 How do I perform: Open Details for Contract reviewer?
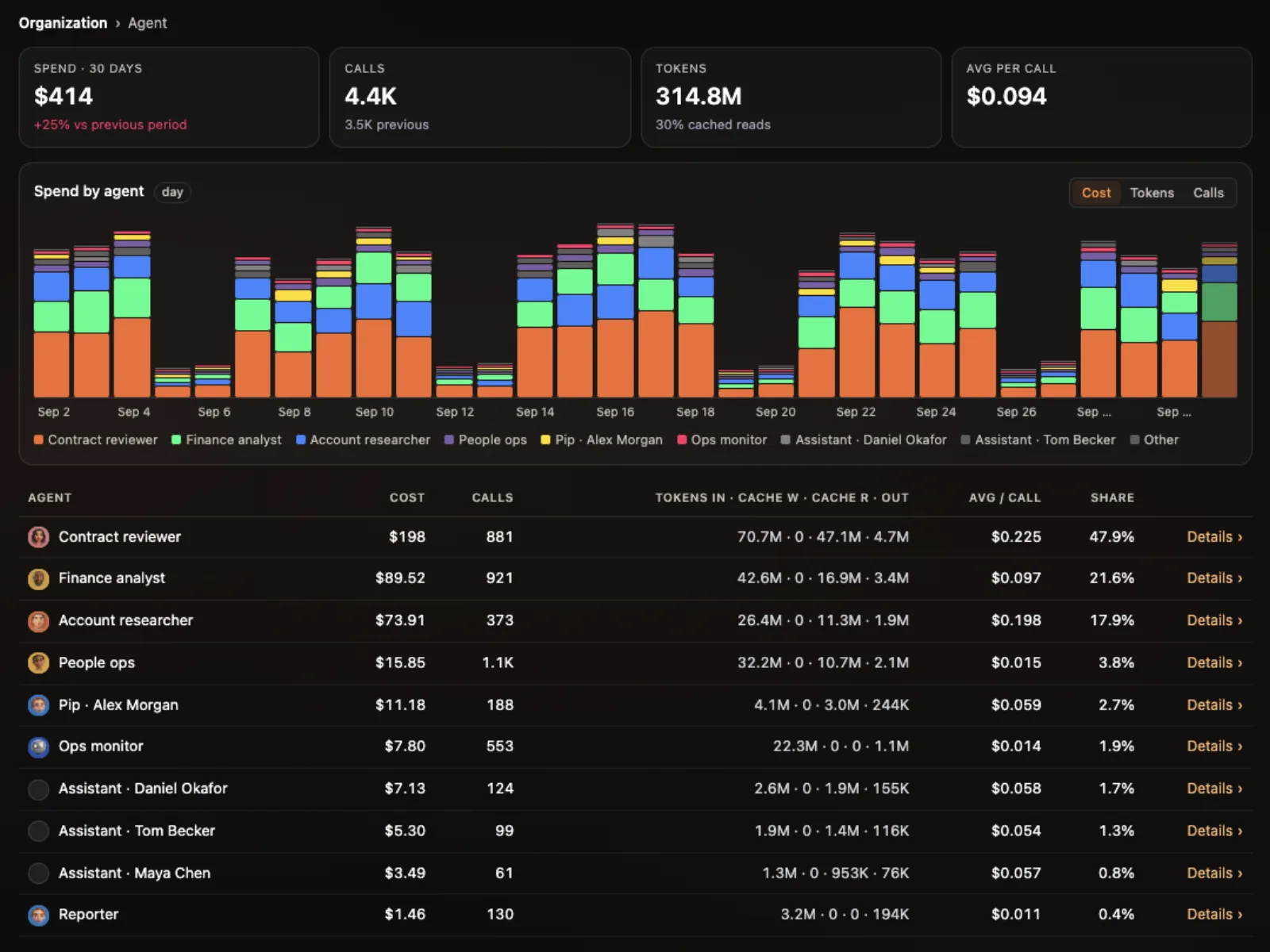click(x=1214, y=537)
